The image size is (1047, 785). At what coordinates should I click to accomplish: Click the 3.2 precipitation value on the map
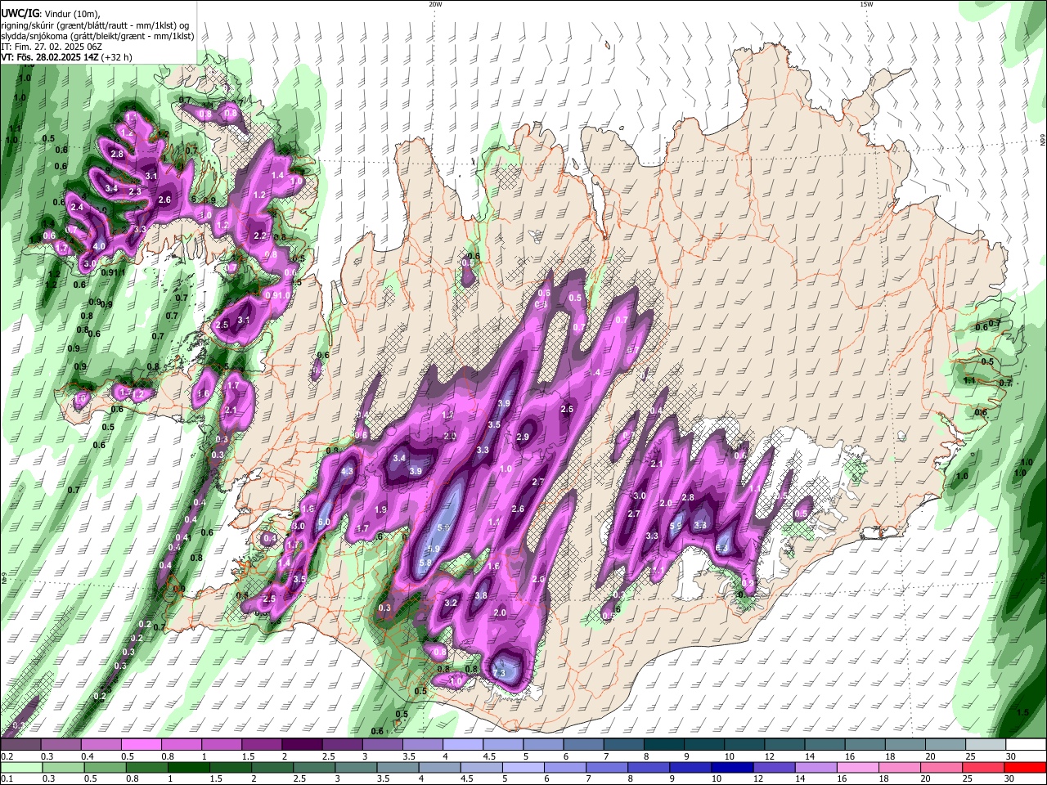click(451, 603)
